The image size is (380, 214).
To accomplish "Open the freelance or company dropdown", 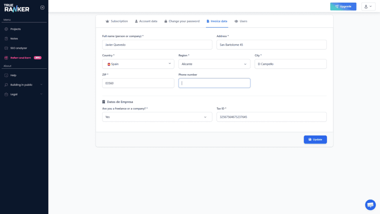I will (x=157, y=117).
